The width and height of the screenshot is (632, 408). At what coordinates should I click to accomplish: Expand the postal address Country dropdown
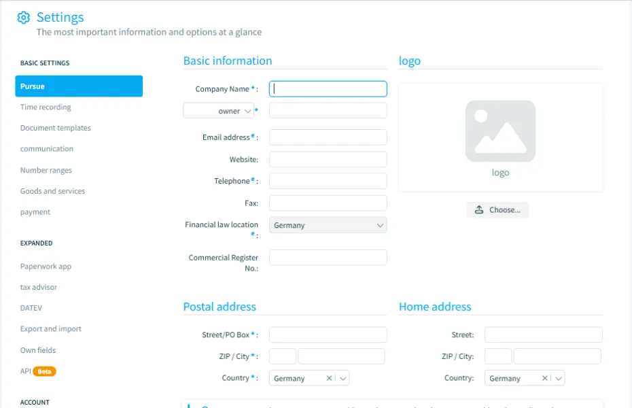click(343, 378)
